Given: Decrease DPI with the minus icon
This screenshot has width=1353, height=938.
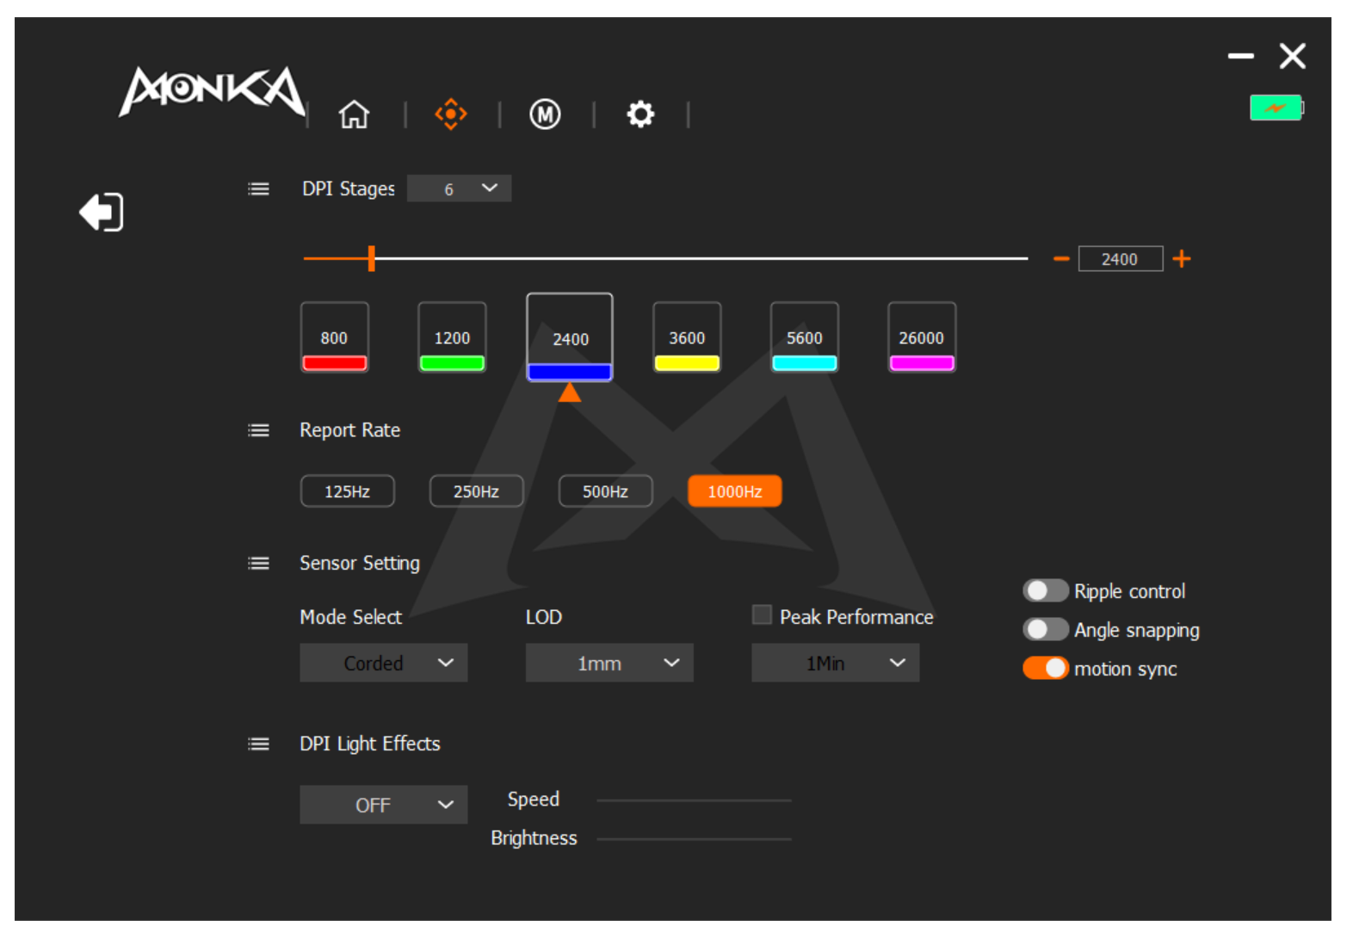Looking at the screenshot, I should (1061, 259).
